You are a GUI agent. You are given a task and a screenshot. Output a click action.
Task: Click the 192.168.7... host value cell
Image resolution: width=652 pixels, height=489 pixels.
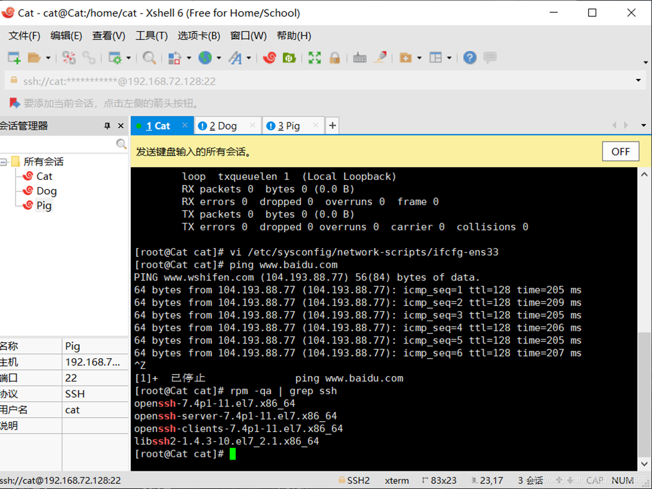[95, 362]
